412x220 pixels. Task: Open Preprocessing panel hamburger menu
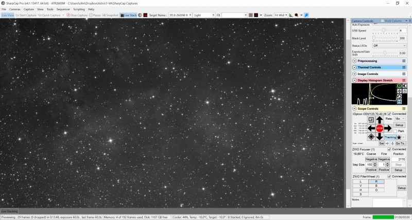(404, 61)
